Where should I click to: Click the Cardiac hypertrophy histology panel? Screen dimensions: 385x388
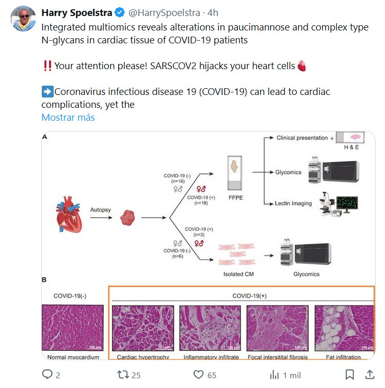[140, 328]
